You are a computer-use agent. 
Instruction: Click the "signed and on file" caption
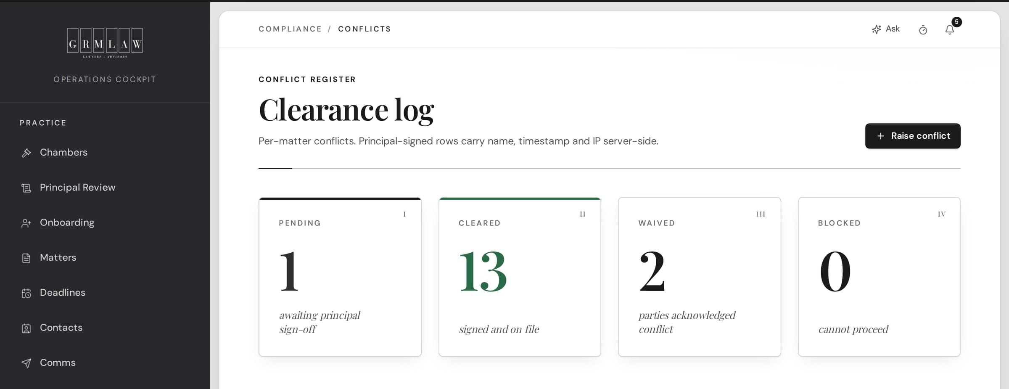point(499,329)
